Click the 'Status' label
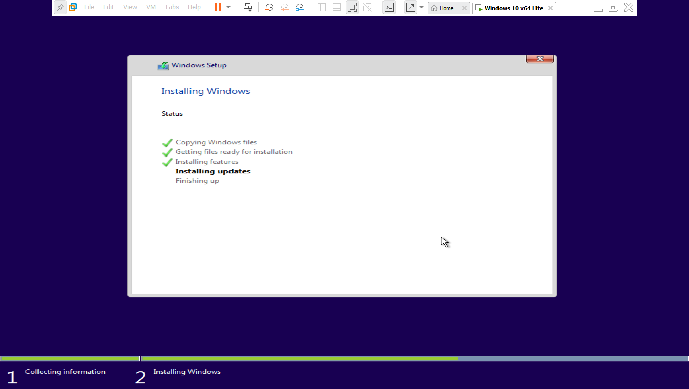This screenshot has height=389, width=689. pyautogui.click(x=172, y=114)
